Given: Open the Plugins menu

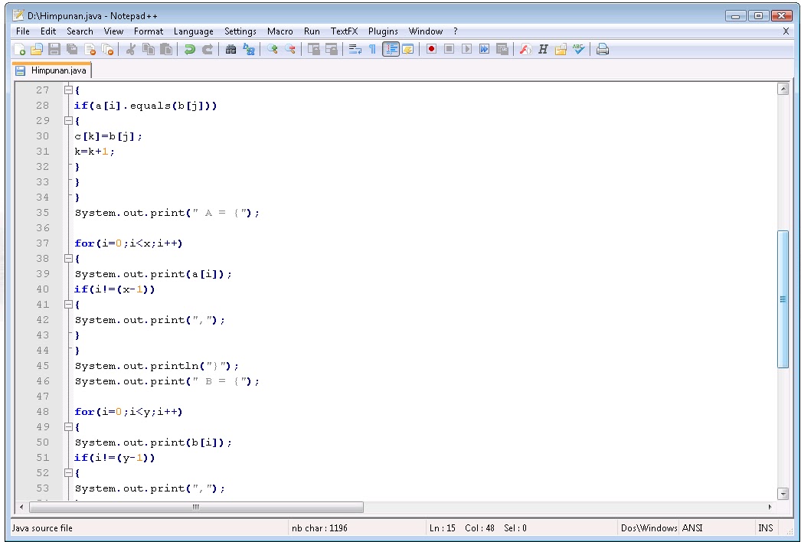Looking at the screenshot, I should [x=383, y=31].
